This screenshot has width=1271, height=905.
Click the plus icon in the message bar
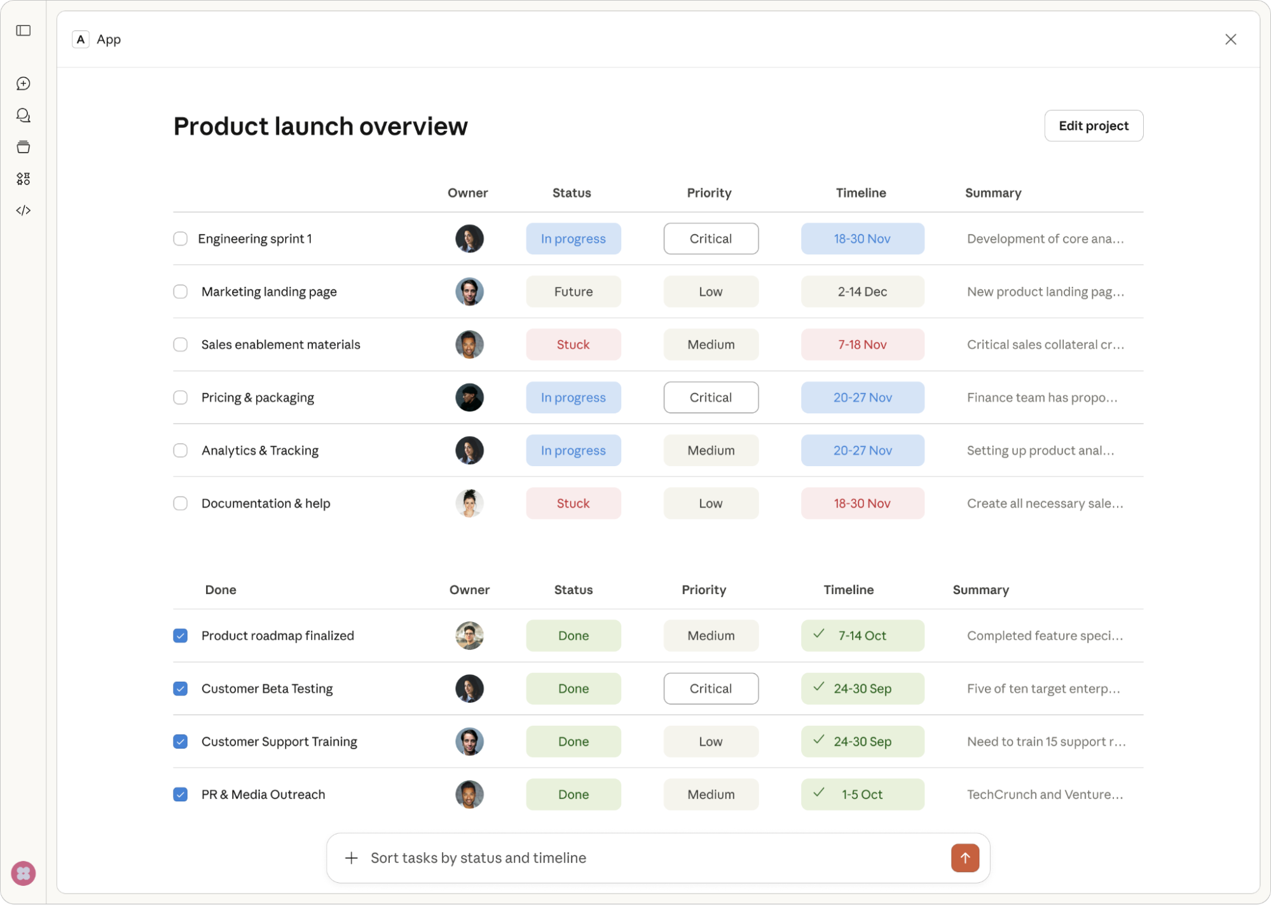351,857
